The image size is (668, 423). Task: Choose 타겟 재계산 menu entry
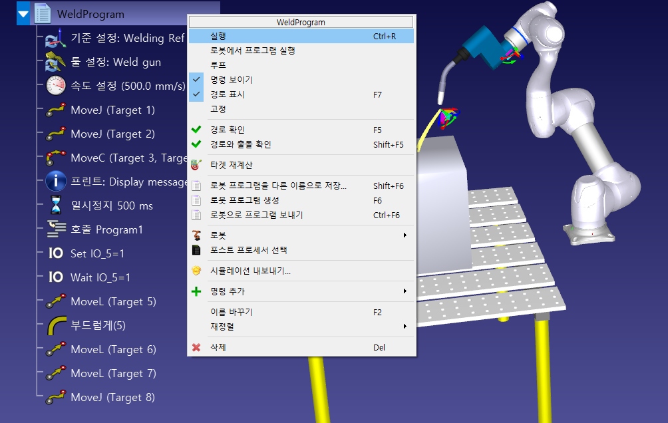pos(301,165)
